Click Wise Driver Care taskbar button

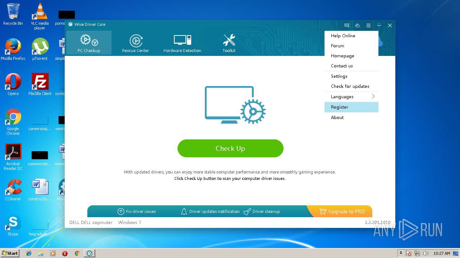pos(89,253)
